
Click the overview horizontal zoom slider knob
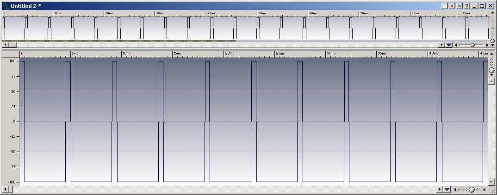[x=472, y=45]
